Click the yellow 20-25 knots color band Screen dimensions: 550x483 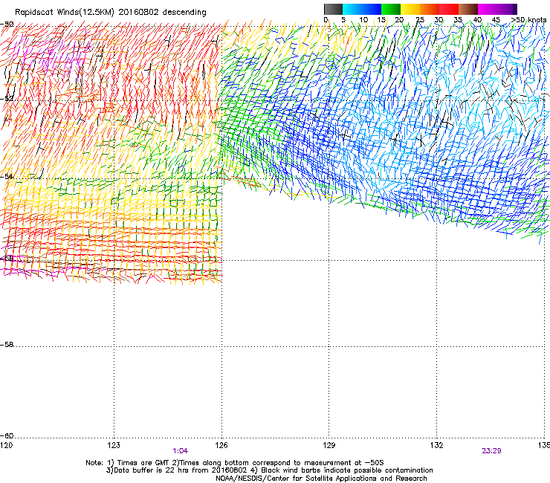click(x=410, y=9)
